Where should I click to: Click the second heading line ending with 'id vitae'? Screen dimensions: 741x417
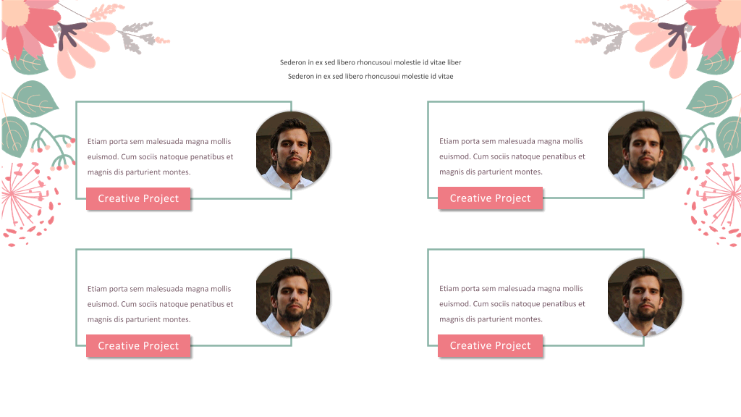[370, 76]
